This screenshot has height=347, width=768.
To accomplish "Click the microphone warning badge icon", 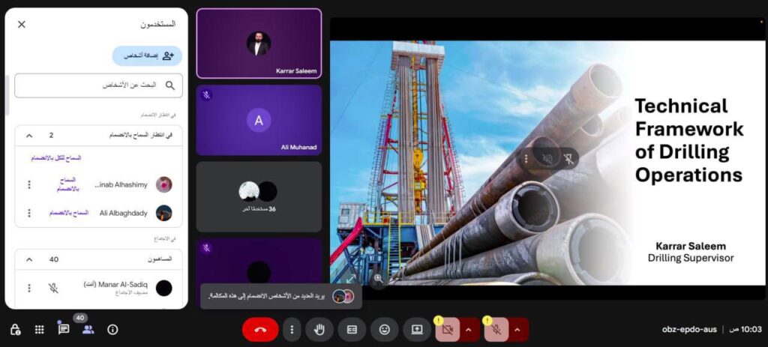I will point(487,320).
